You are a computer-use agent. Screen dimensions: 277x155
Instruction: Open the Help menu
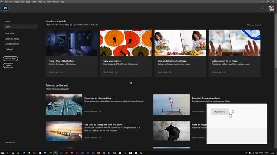coord(62,2)
